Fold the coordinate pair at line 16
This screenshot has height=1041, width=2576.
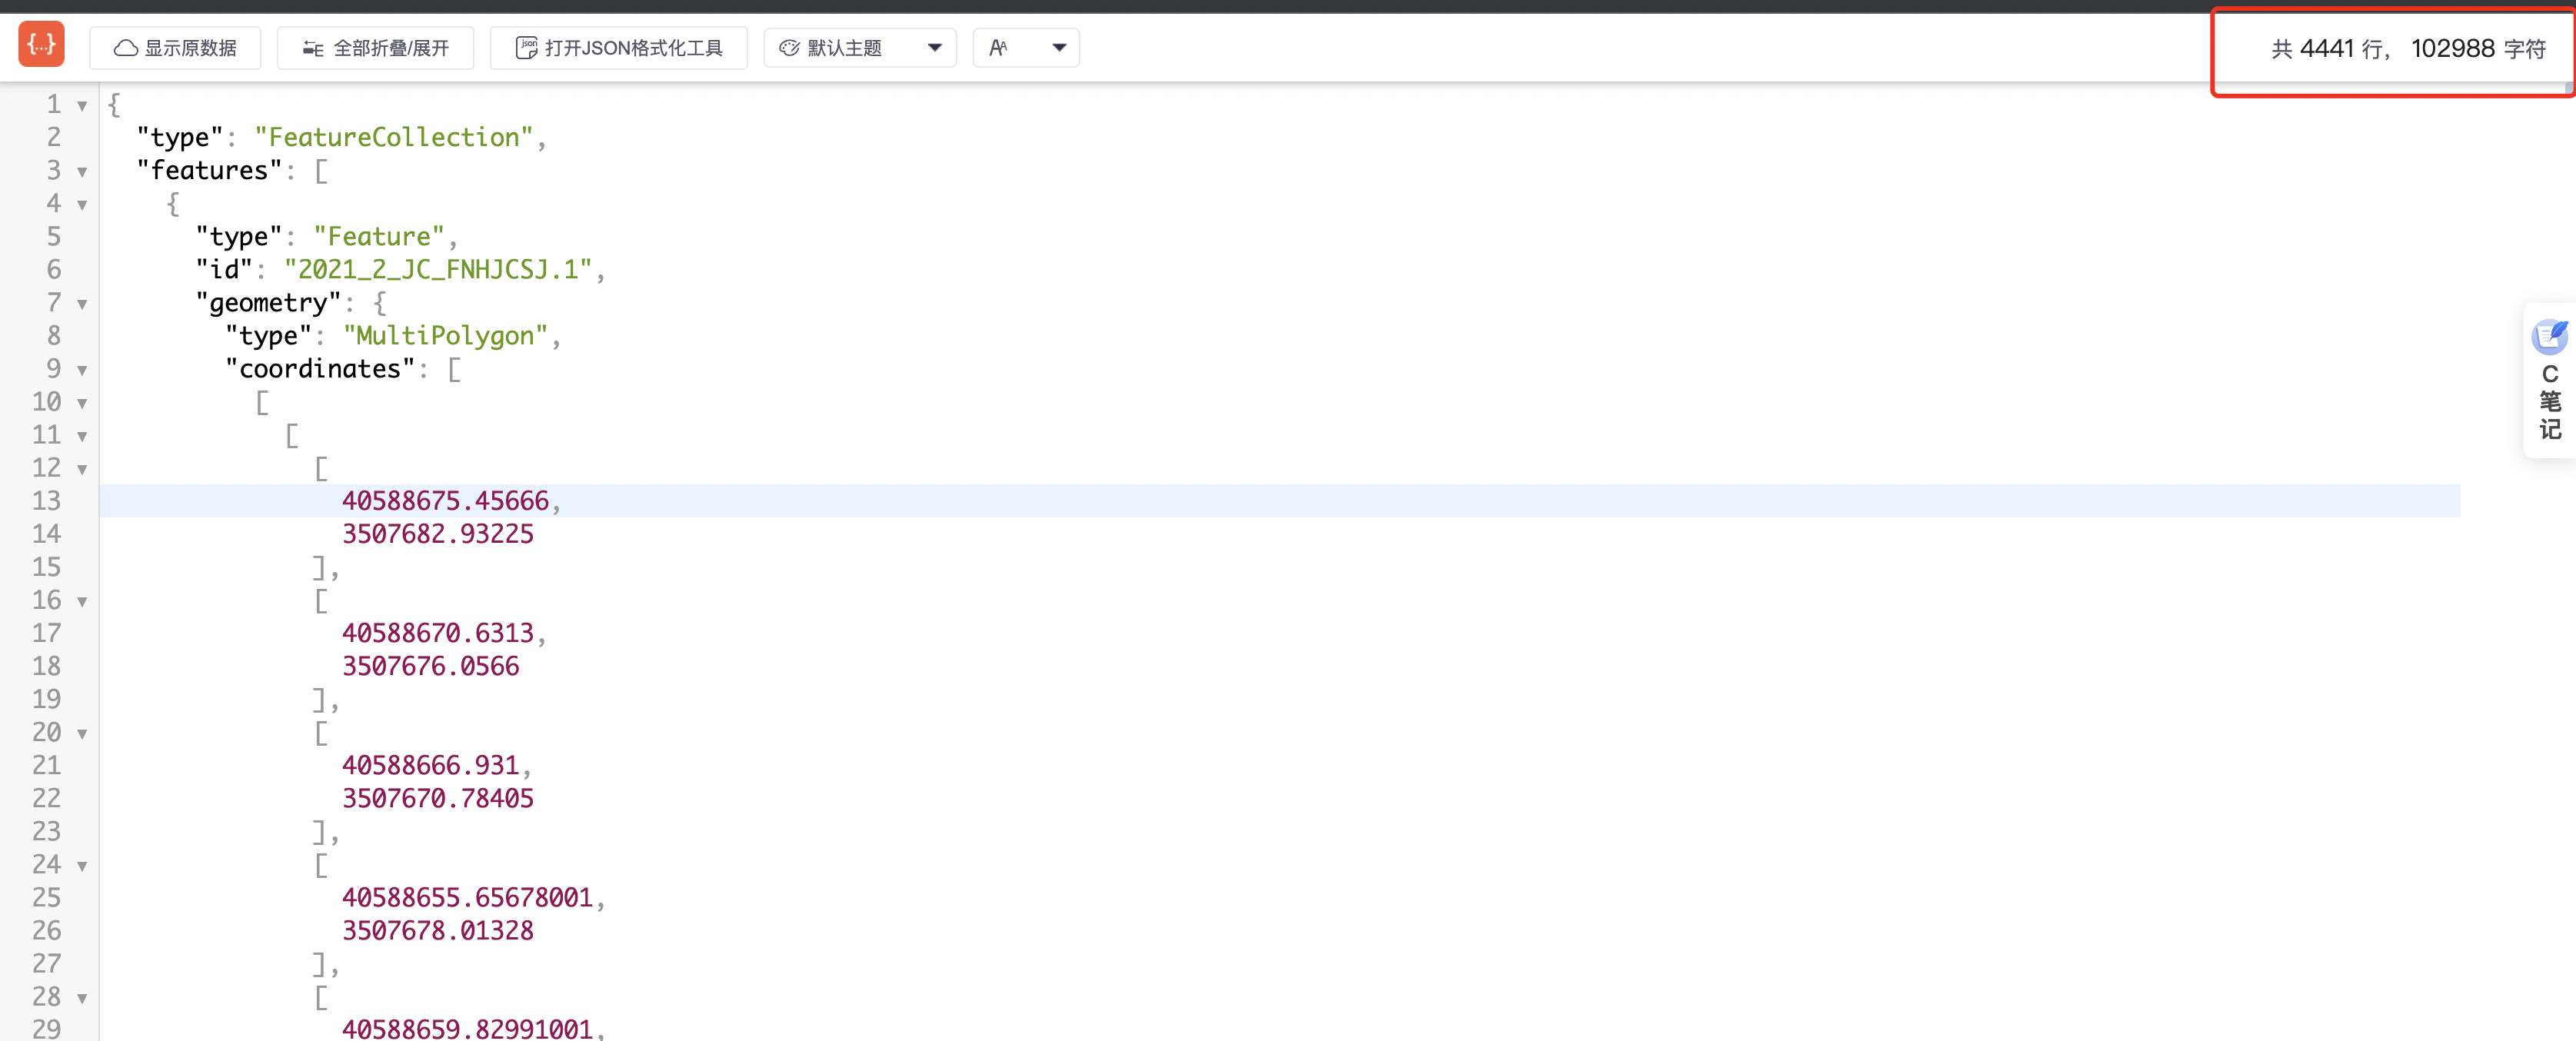[x=82, y=601]
